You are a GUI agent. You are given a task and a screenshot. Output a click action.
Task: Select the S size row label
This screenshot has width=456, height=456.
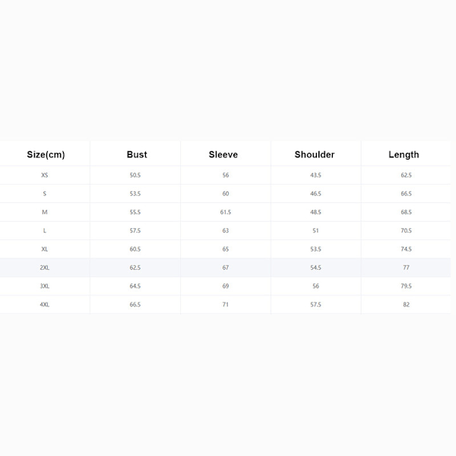click(x=45, y=194)
